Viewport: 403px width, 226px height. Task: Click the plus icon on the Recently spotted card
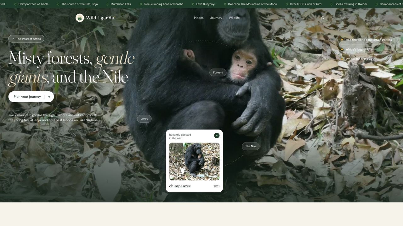pos(217,135)
